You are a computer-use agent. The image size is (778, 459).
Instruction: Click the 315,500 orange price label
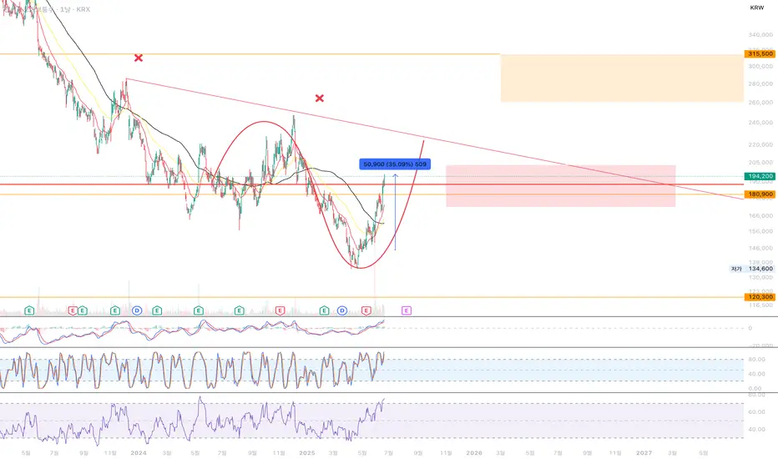click(760, 53)
